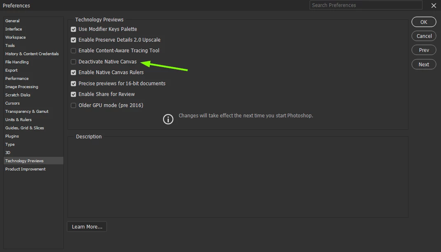The width and height of the screenshot is (441, 252).
Task: Open Units & Rulers preferences
Action: click(33, 119)
